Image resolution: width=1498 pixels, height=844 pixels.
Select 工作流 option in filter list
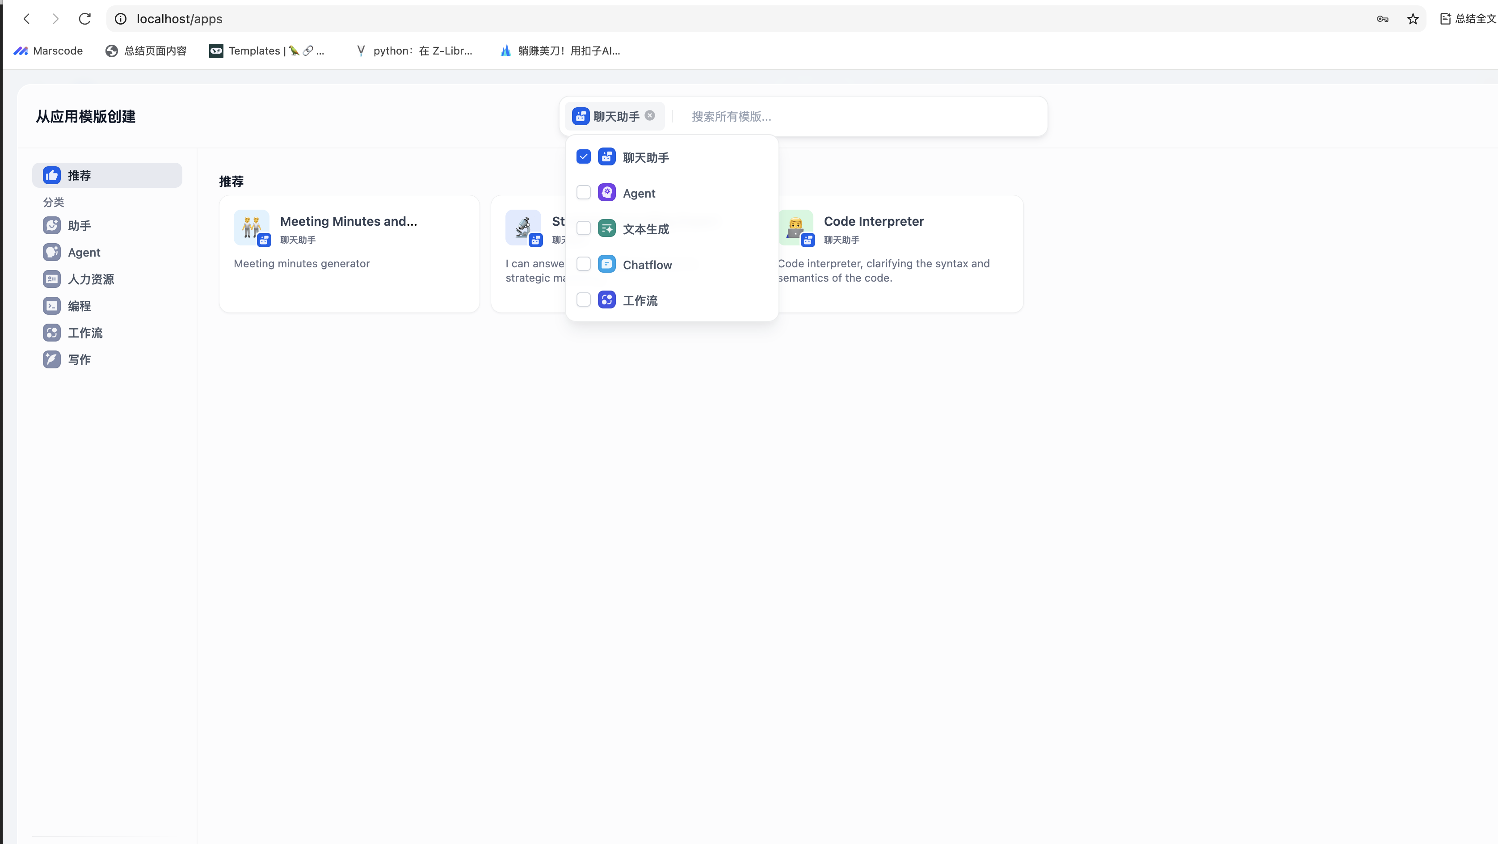pyautogui.click(x=640, y=300)
